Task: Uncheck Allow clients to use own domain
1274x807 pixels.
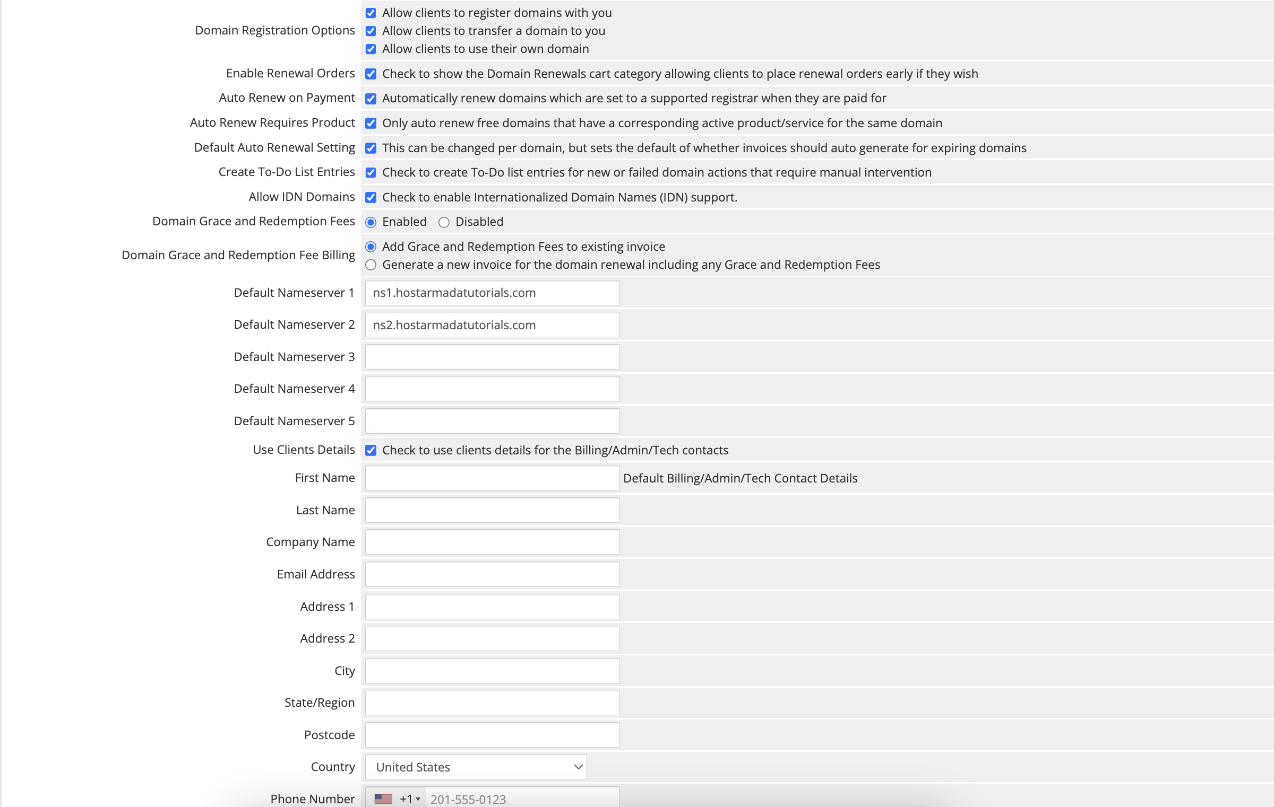Action: tap(371, 49)
